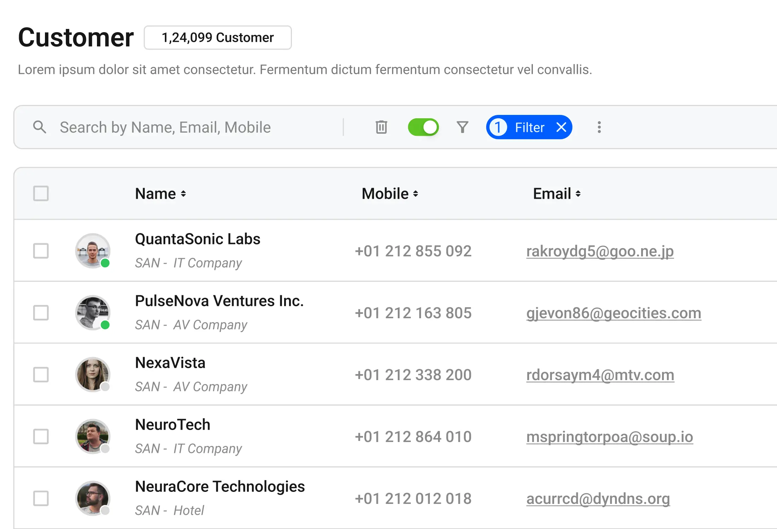Click the funnel filter icon
This screenshot has width=777, height=529.
pyautogui.click(x=462, y=127)
